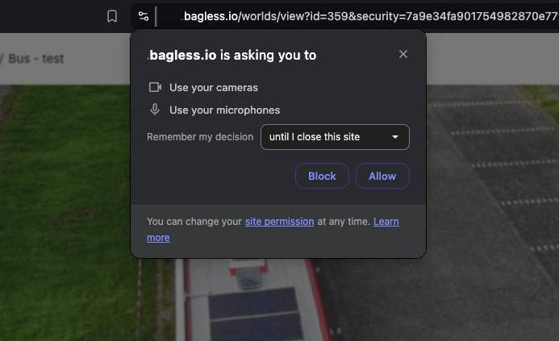
Task: Allow camera and microphone access
Action: coord(382,176)
